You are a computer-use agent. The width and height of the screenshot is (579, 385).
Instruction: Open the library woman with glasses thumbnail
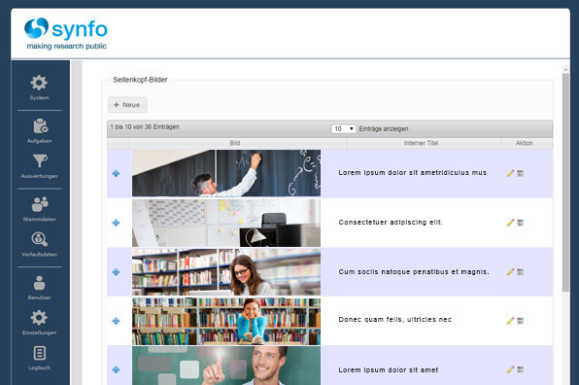click(x=226, y=272)
